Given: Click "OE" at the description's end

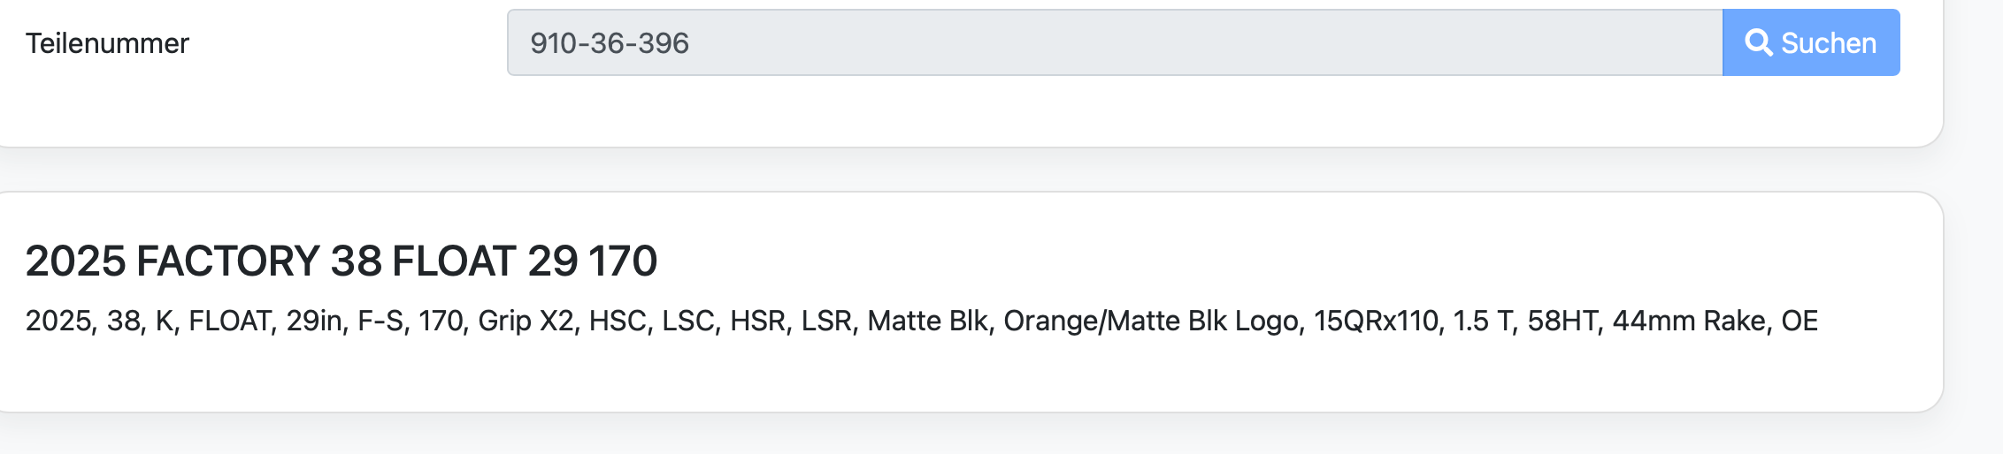Looking at the screenshot, I should [1800, 321].
